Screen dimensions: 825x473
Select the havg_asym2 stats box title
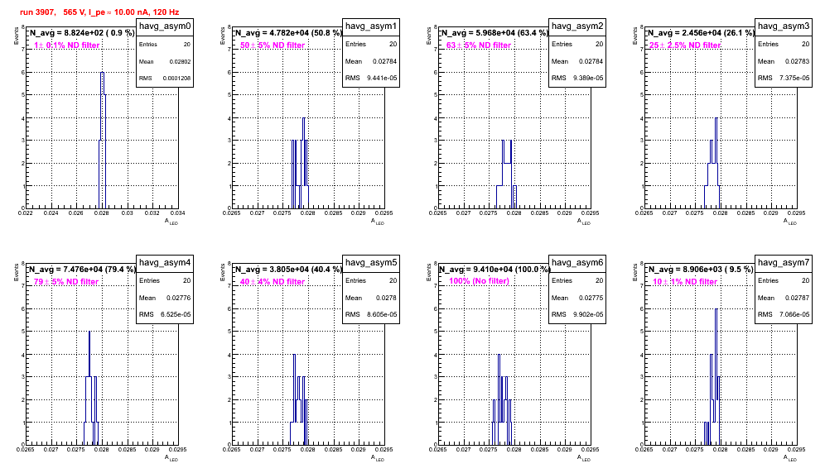pyautogui.click(x=577, y=26)
